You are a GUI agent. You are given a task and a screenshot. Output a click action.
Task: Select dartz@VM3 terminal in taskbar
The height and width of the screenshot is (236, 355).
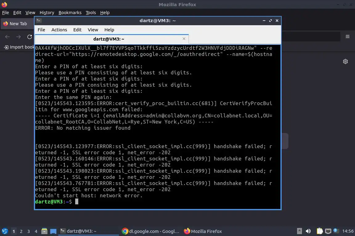click(88, 231)
